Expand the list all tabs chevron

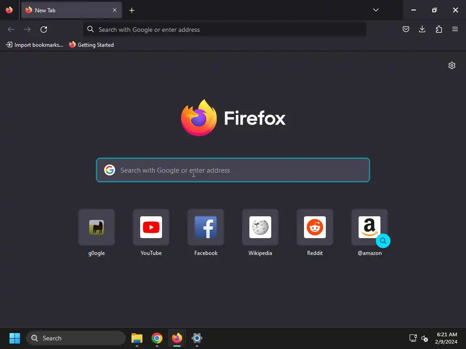[375, 10]
